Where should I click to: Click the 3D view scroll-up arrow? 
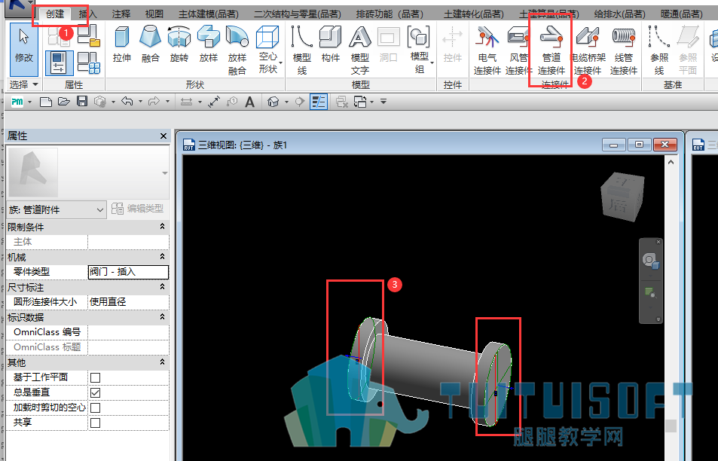[671, 163]
